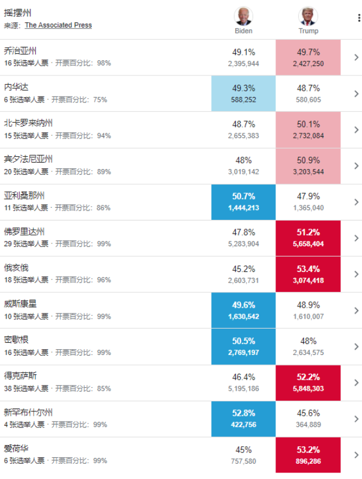Expand the 密歇根 row chevron
Image resolution: width=362 pixels, height=479 pixels.
point(356,346)
